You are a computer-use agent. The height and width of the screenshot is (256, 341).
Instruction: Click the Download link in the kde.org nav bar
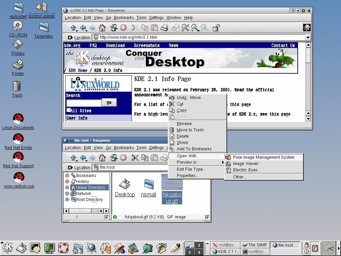(x=115, y=45)
